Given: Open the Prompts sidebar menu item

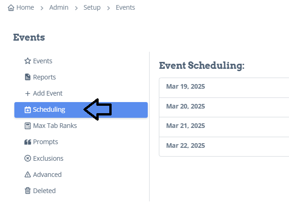Looking at the screenshot, I should 81,142.
